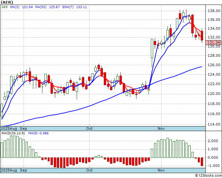222x178 pixels.
Task: Click the 138.00 price axis label
Action: point(214,11)
